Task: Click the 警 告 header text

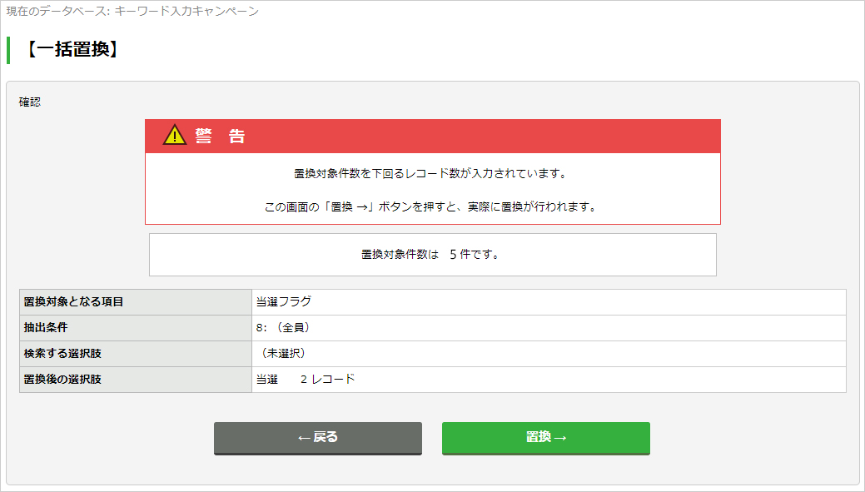Action: [220, 137]
